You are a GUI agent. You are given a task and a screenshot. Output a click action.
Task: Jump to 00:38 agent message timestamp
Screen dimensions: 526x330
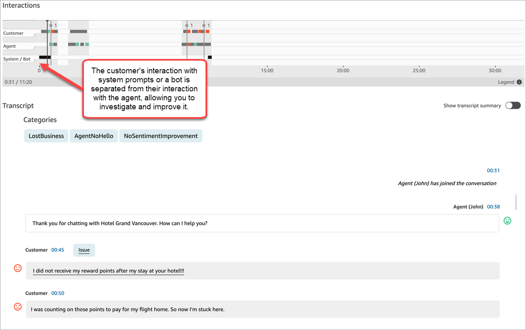pos(493,207)
